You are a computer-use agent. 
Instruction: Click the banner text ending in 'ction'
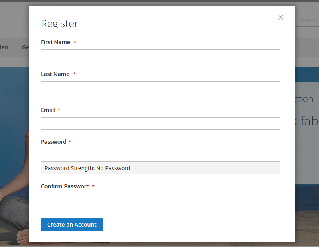[x=304, y=99]
